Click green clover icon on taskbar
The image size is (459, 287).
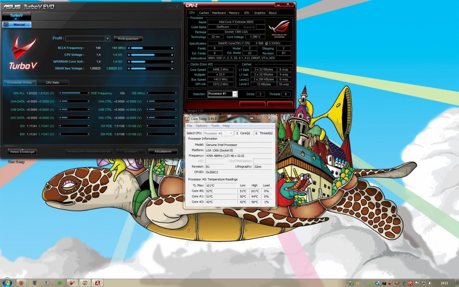pyautogui.click(x=60, y=283)
